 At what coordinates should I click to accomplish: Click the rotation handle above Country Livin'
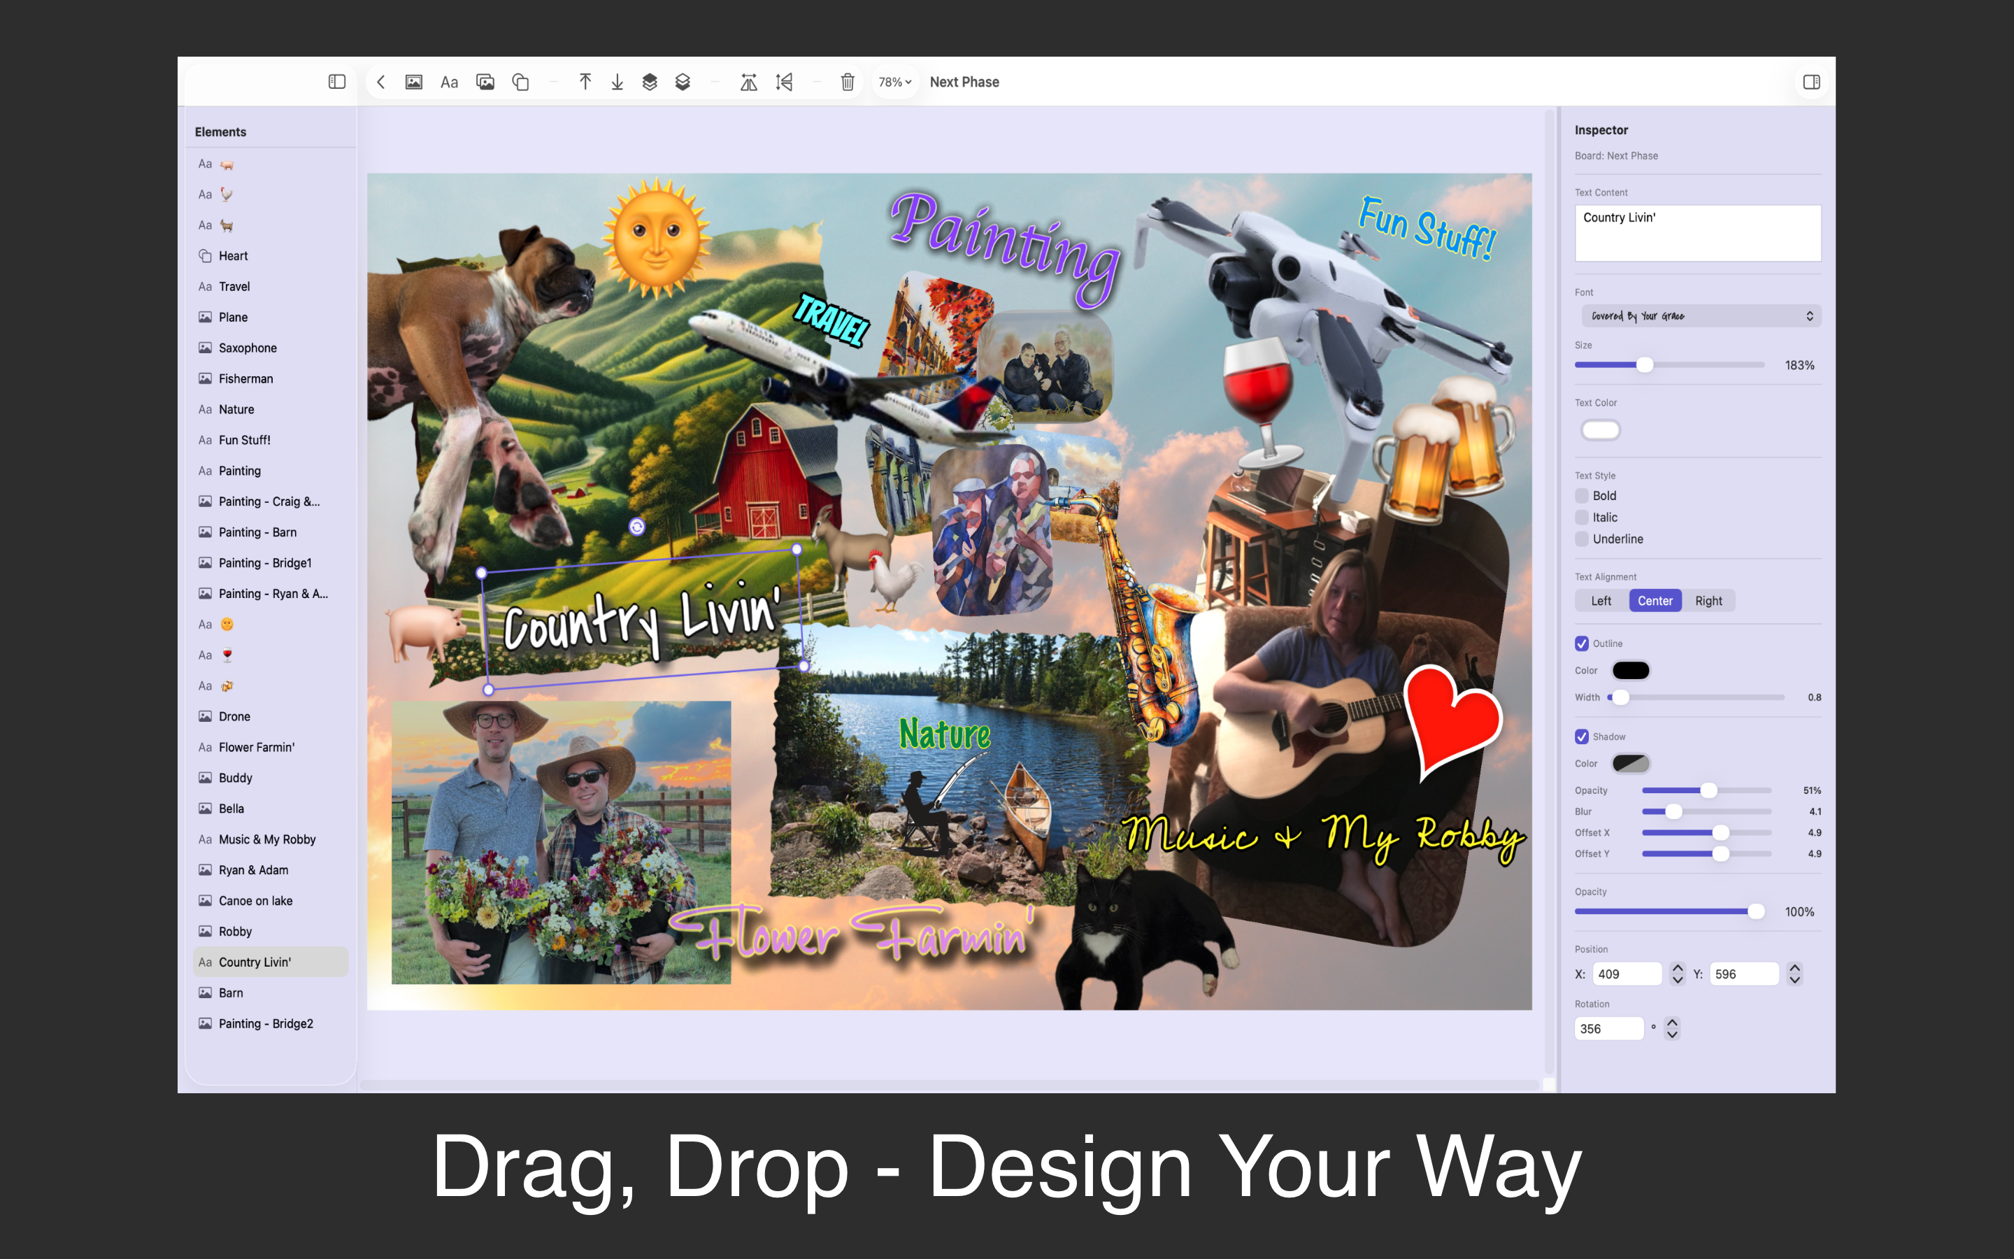(636, 526)
